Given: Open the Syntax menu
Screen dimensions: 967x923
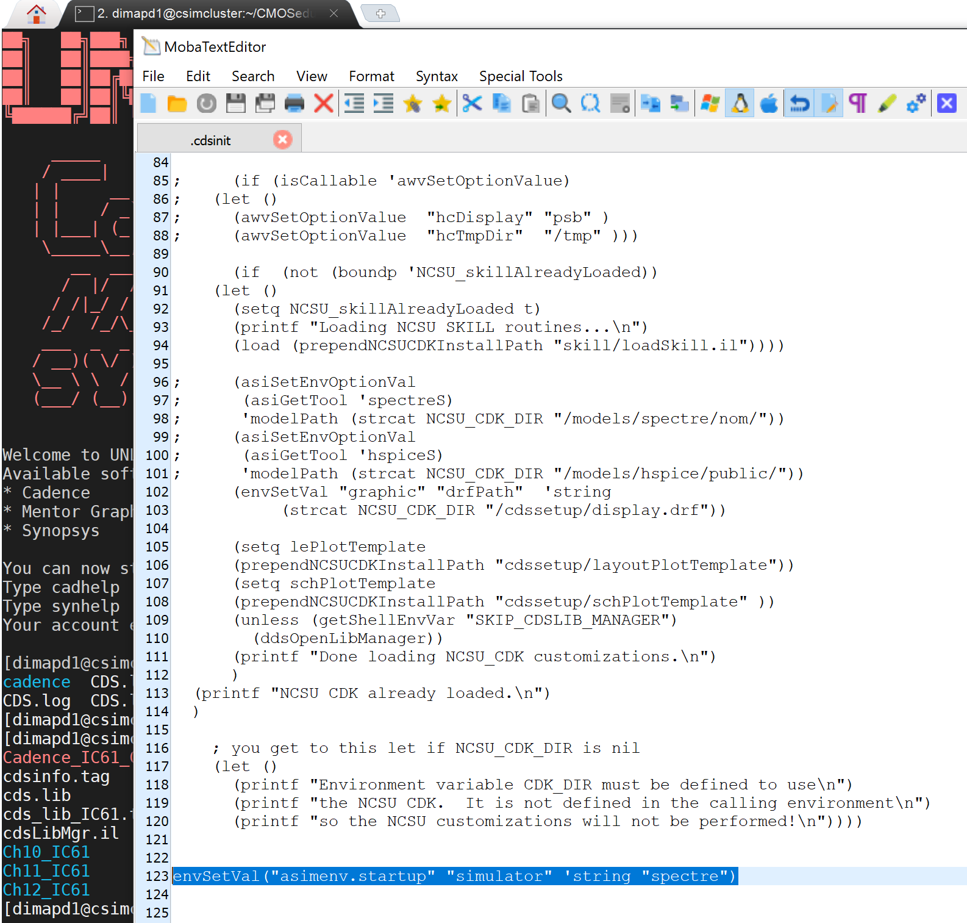Looking at the screenshot, I should click(x=437, y=76).
